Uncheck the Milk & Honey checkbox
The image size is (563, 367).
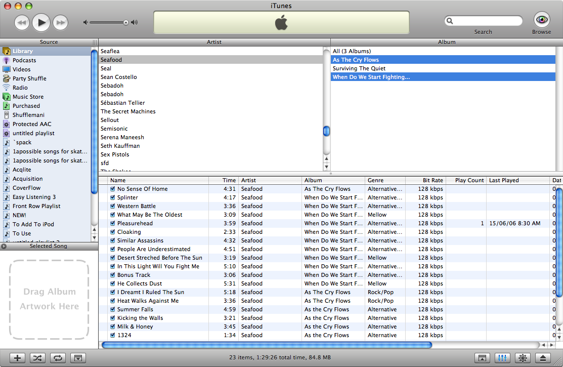point(113,327)
